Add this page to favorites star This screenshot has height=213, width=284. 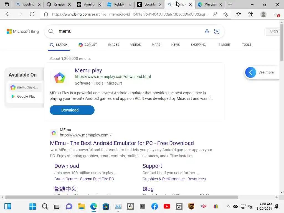coord(225,14)
